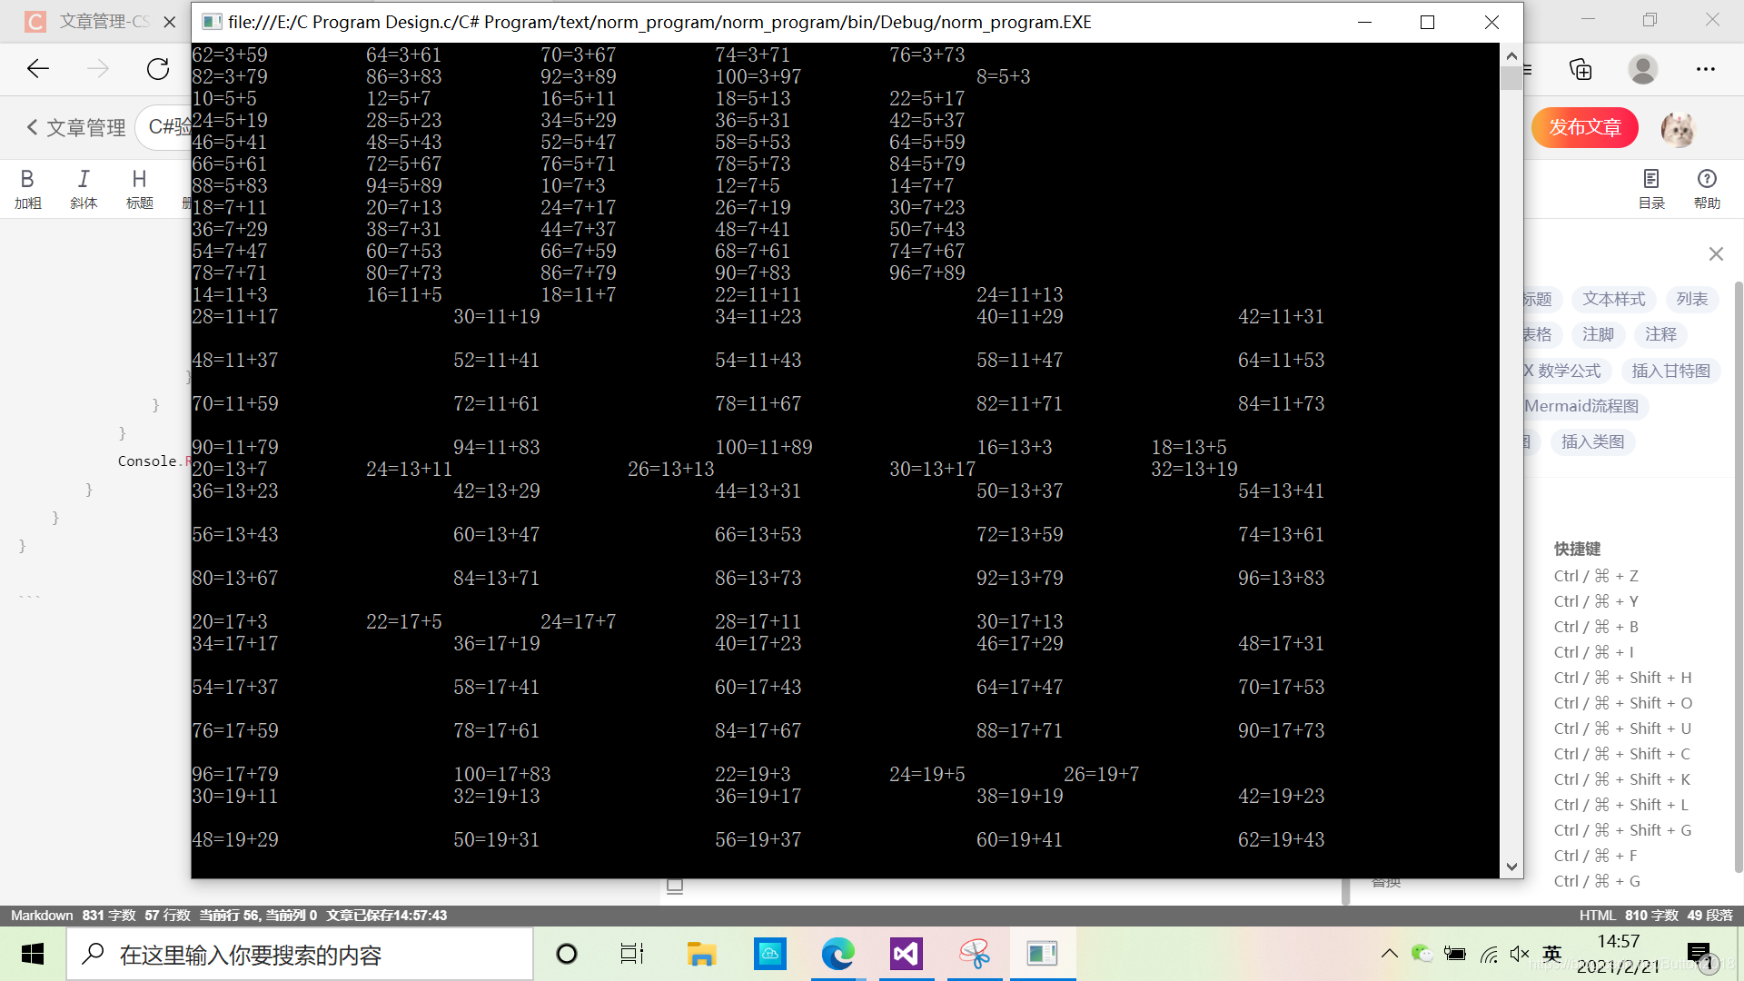Select the 注脚 help tag
Screen dimensions: 1744x981
[x=1598, y=334]
